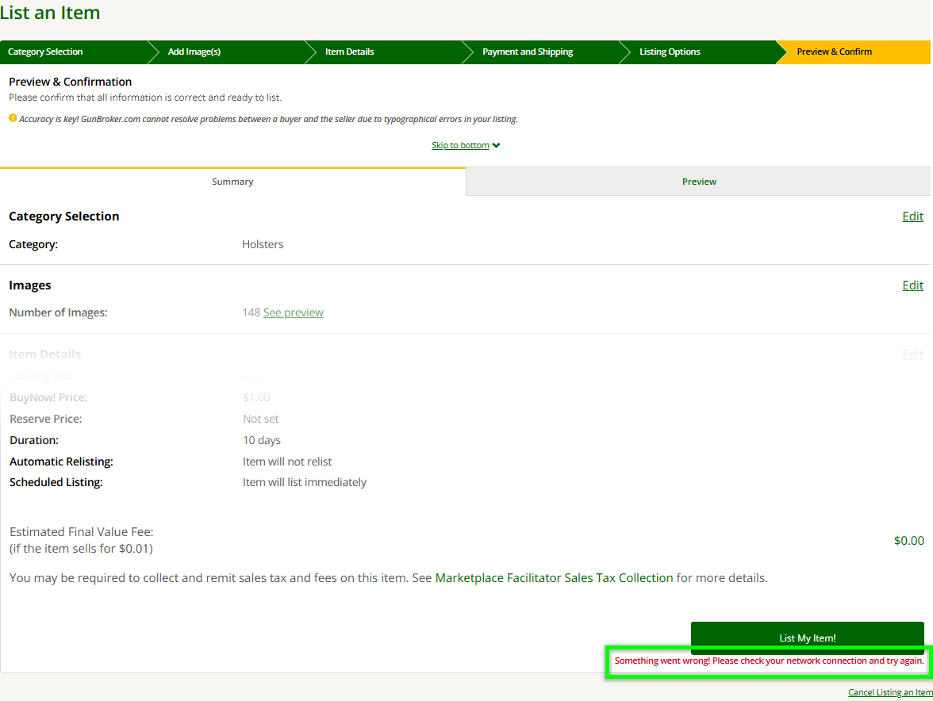The height and width of the screenshot is (701, 933).
Task: Click the yellow accuracy warning icon
Action: [x=12, y=117]
